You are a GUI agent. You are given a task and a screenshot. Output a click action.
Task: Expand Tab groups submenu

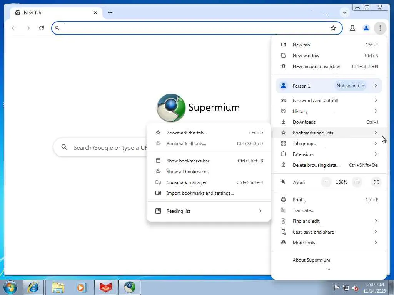pos(329,144)
